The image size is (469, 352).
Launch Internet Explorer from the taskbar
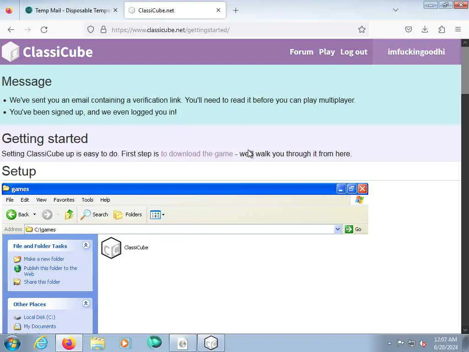click(x=41, y=343)
